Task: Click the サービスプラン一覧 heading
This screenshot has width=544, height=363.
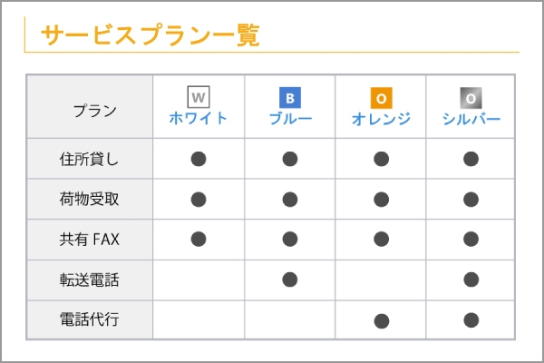Action: pos(151,35)
